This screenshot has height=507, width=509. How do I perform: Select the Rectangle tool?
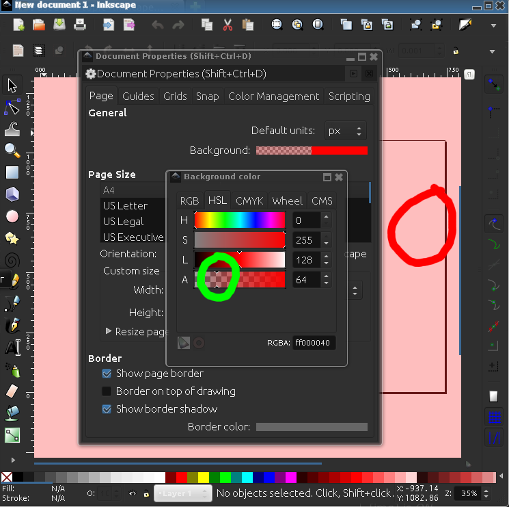[x=12, y=172]
